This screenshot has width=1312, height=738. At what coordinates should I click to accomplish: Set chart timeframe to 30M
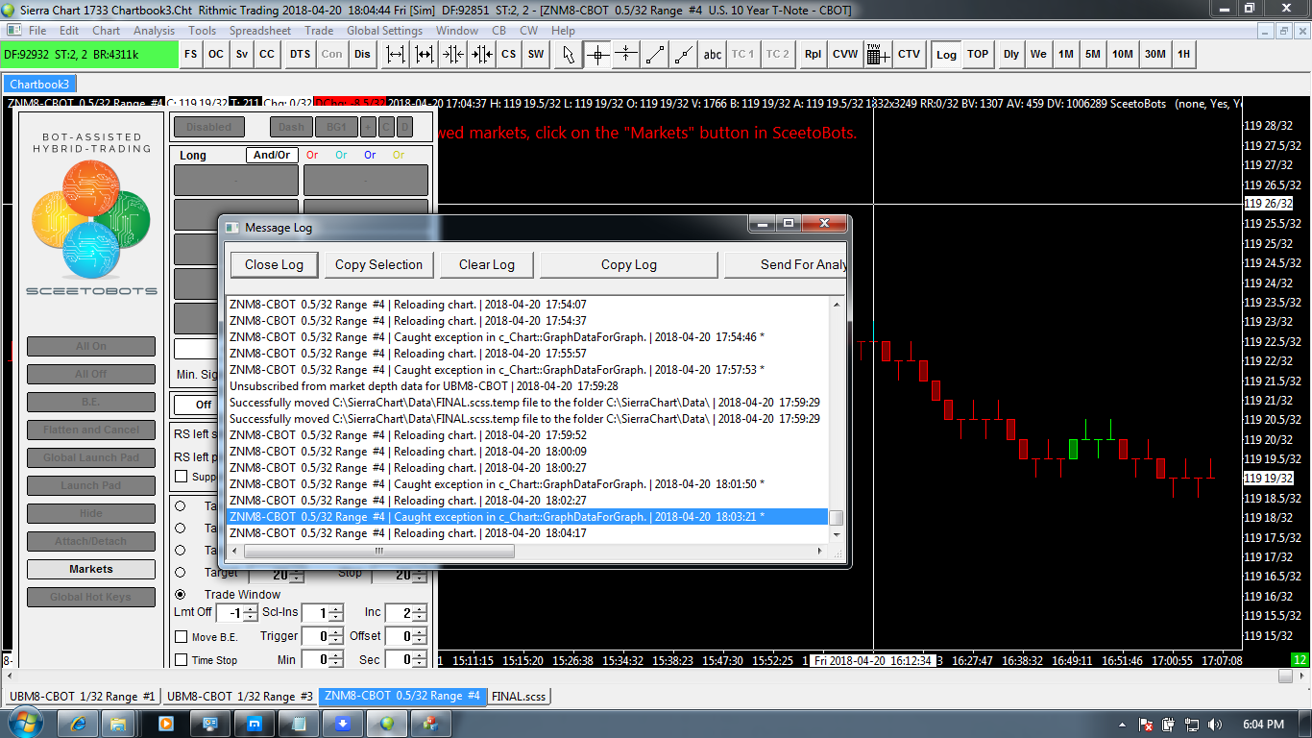pos(1155,55)
